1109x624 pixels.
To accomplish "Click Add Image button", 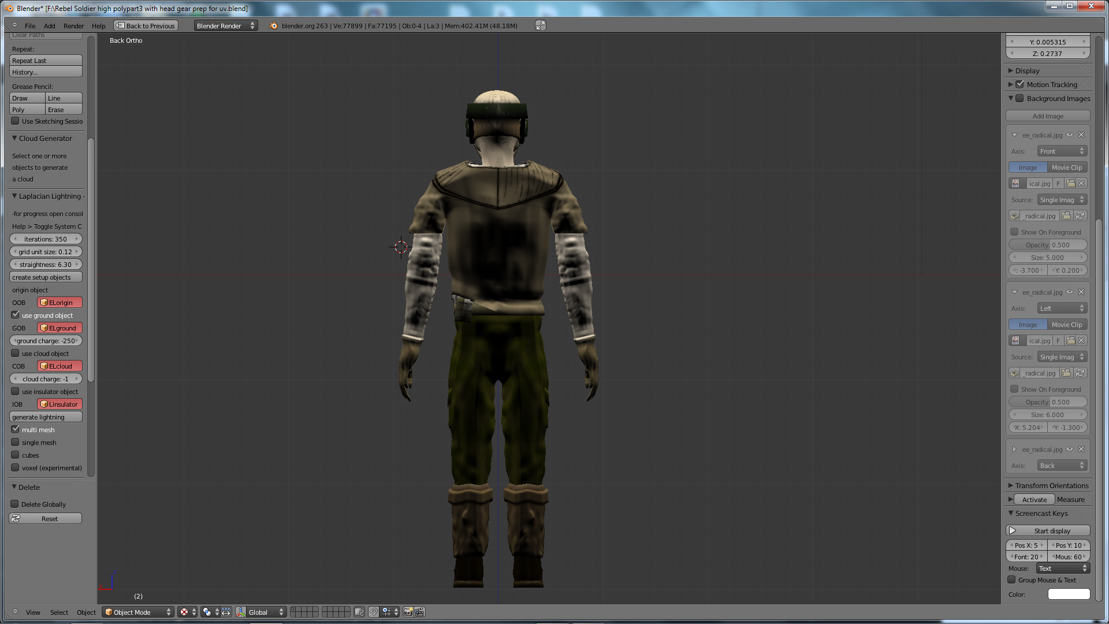I will pos(1048,116).
